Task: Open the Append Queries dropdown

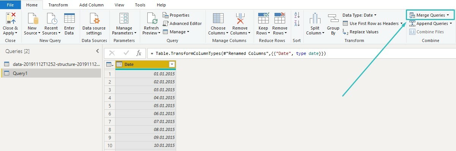Action: click(x=431, y=23)
